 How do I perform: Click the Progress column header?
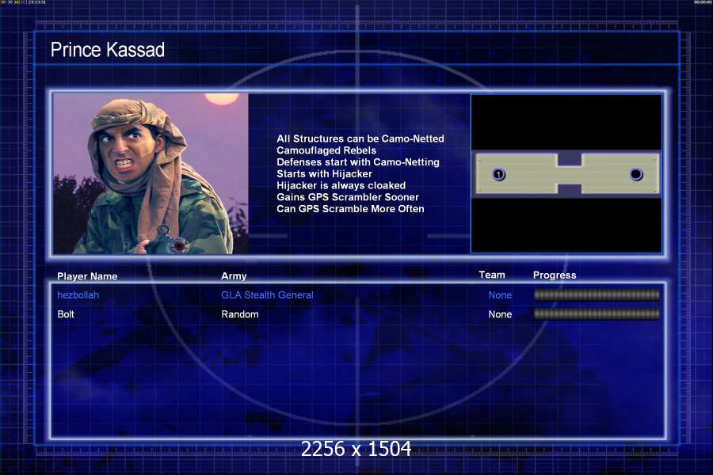pyautogui.click(x=555, y=275)
